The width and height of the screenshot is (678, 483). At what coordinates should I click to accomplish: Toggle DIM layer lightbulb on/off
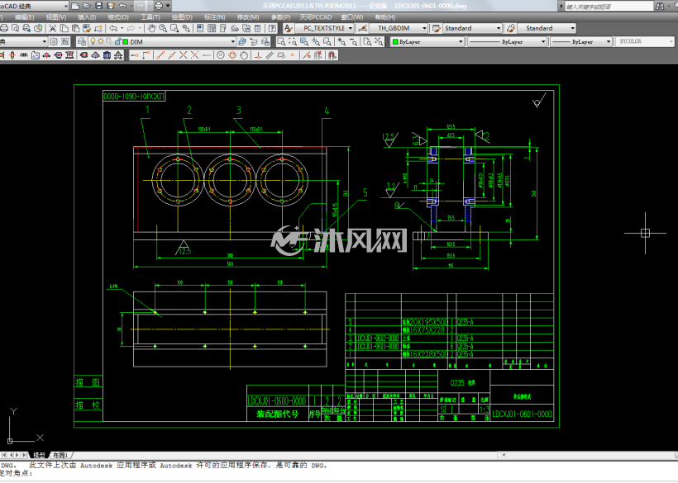[93, 41]
